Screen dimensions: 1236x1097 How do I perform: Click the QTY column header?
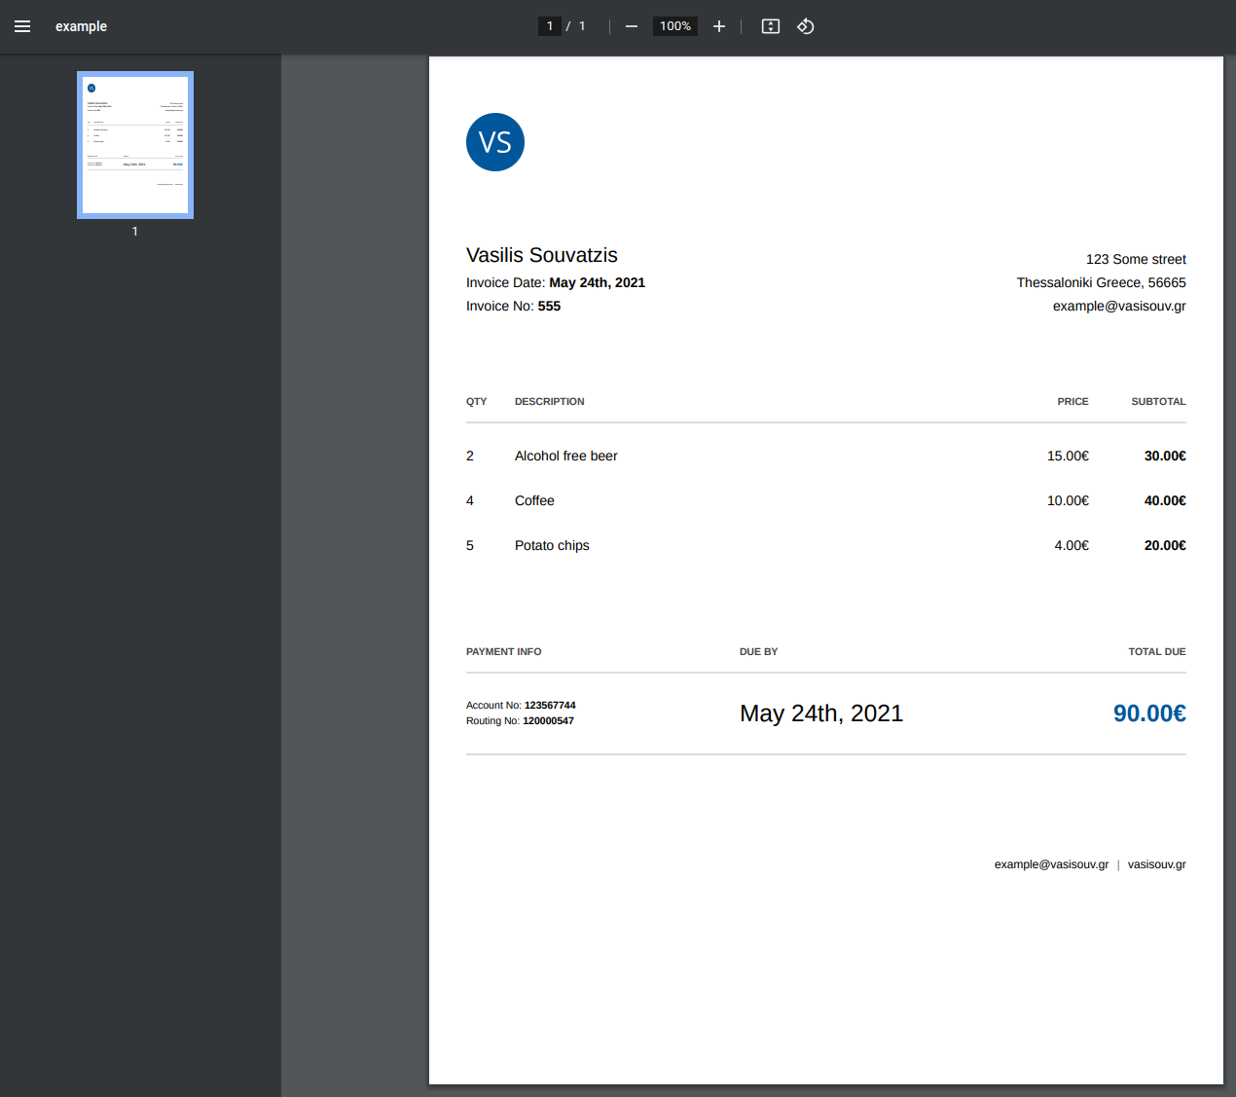477,401
